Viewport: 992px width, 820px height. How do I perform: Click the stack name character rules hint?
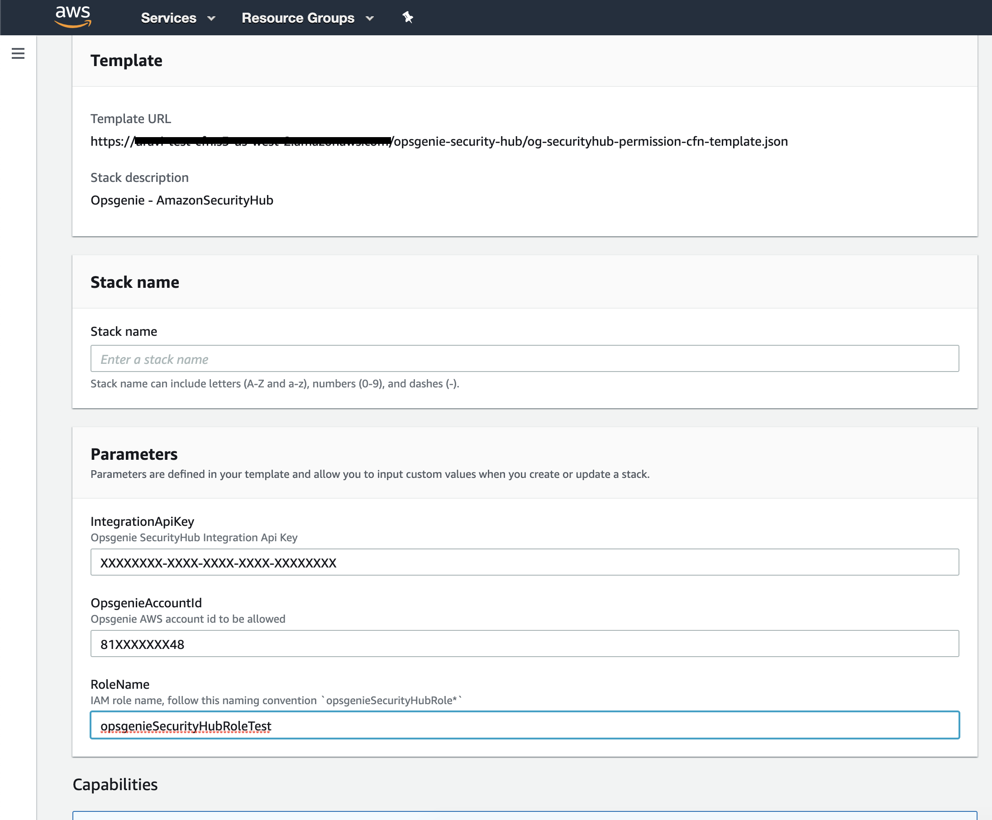click(x=274, y=384)
